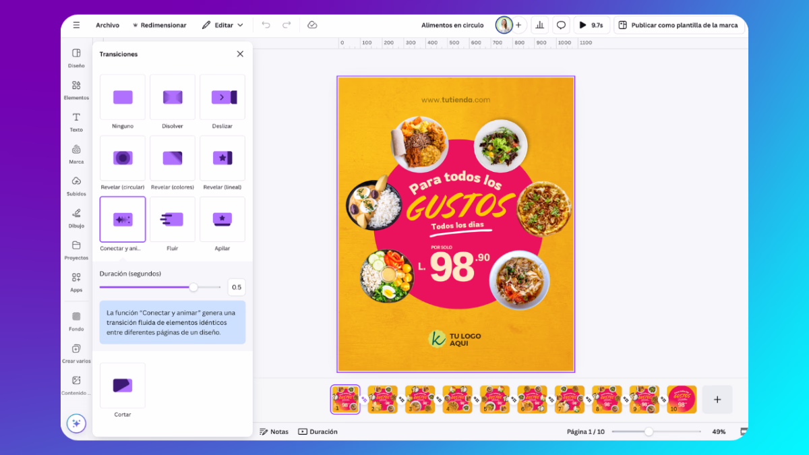Viewport: 809px width, 455px height.
Task: Click the Página 1 / 10 indicator
Action: [x=586, y=431]
